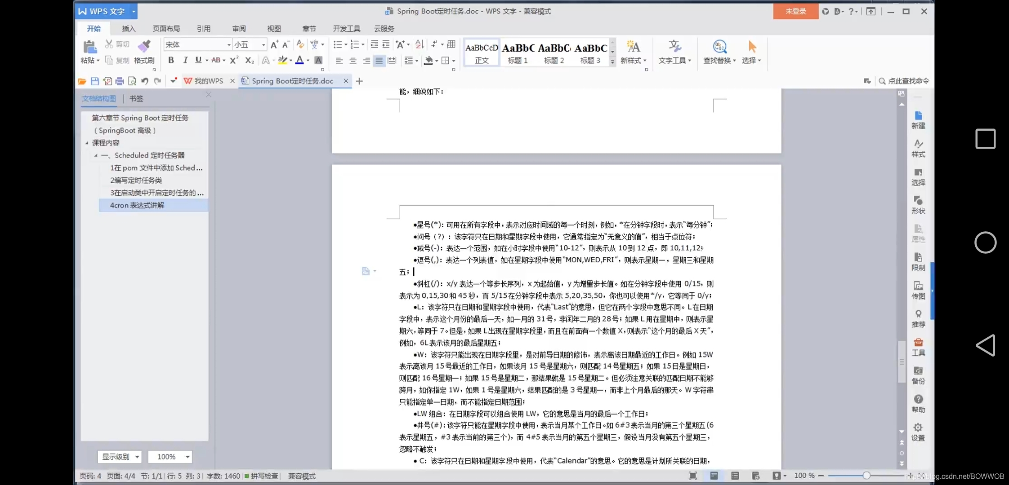
Task: Click the font color A swatch
Action: [x=299, y=60]
